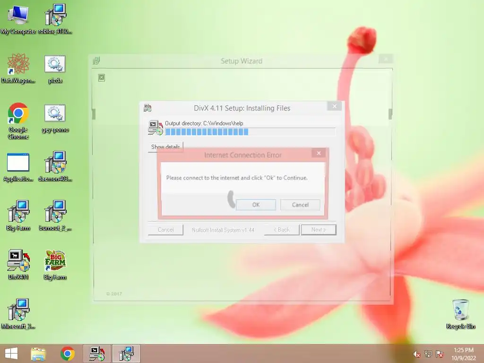The image size is (484, 363).
Task: Click the Setup Wizard title bar icon
Action: click(96, 61)
